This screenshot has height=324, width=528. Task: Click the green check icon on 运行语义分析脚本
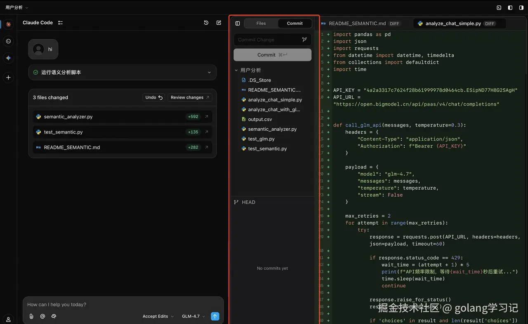(35, 72)
